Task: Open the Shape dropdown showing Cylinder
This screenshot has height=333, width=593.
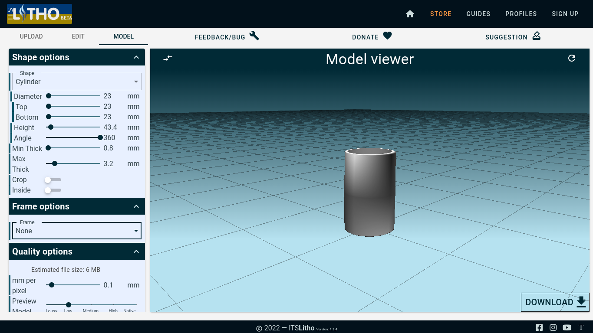Action: pos(77,82)
